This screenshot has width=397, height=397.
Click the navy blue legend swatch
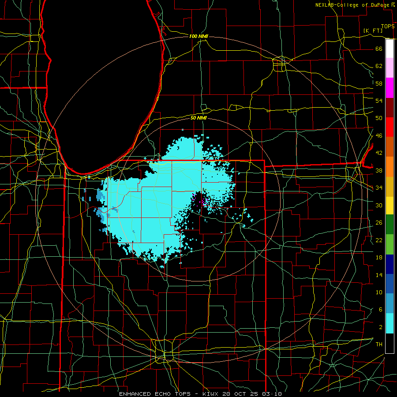(x=390, y=264)
